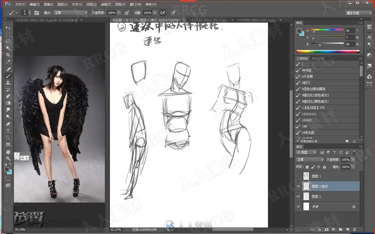Select tool preset 122222
Screen dimensions: 375x234
coord(328,120)
